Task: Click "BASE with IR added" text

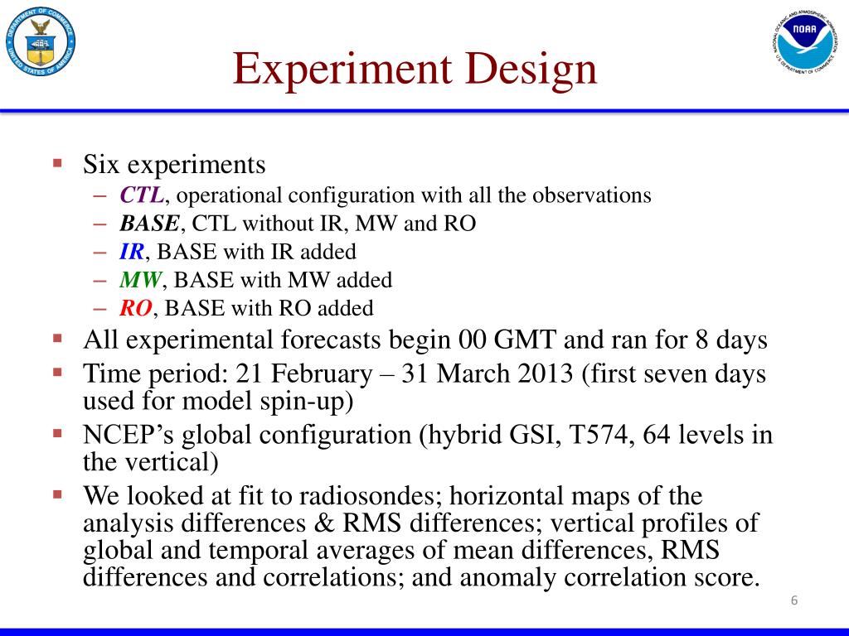Action: click(x=256, y=252)
